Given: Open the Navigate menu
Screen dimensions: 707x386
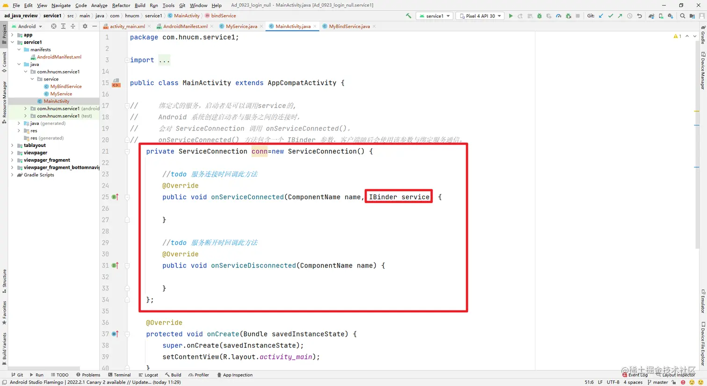Looking at the screenshot, I should (61, 5).
